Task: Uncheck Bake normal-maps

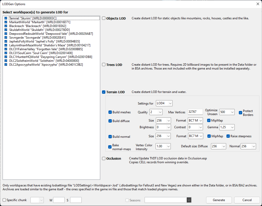Action: coord(110,147)
